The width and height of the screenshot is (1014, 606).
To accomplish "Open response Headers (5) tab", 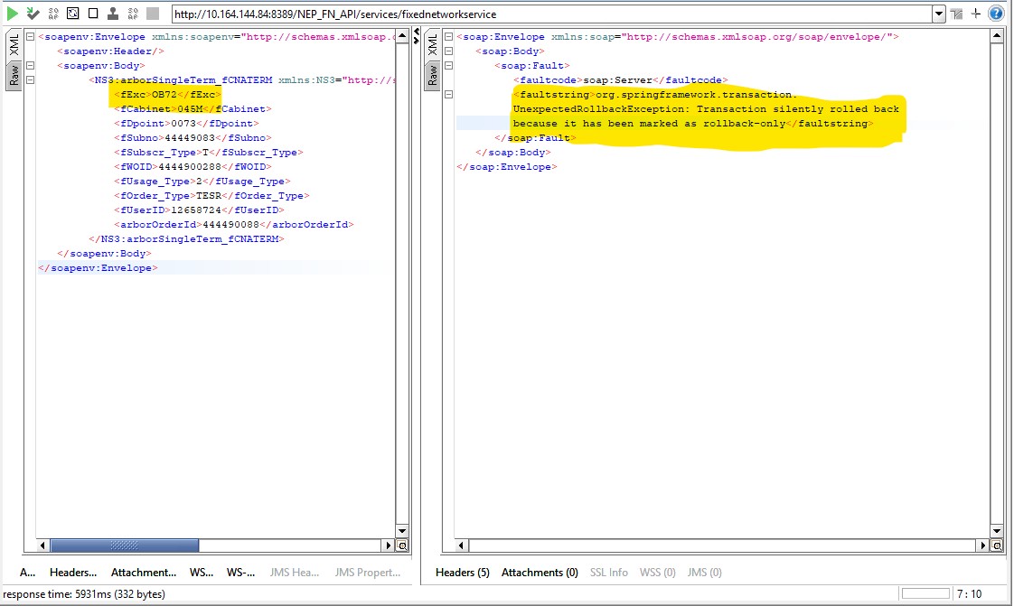I will click(x=462, y=573).
